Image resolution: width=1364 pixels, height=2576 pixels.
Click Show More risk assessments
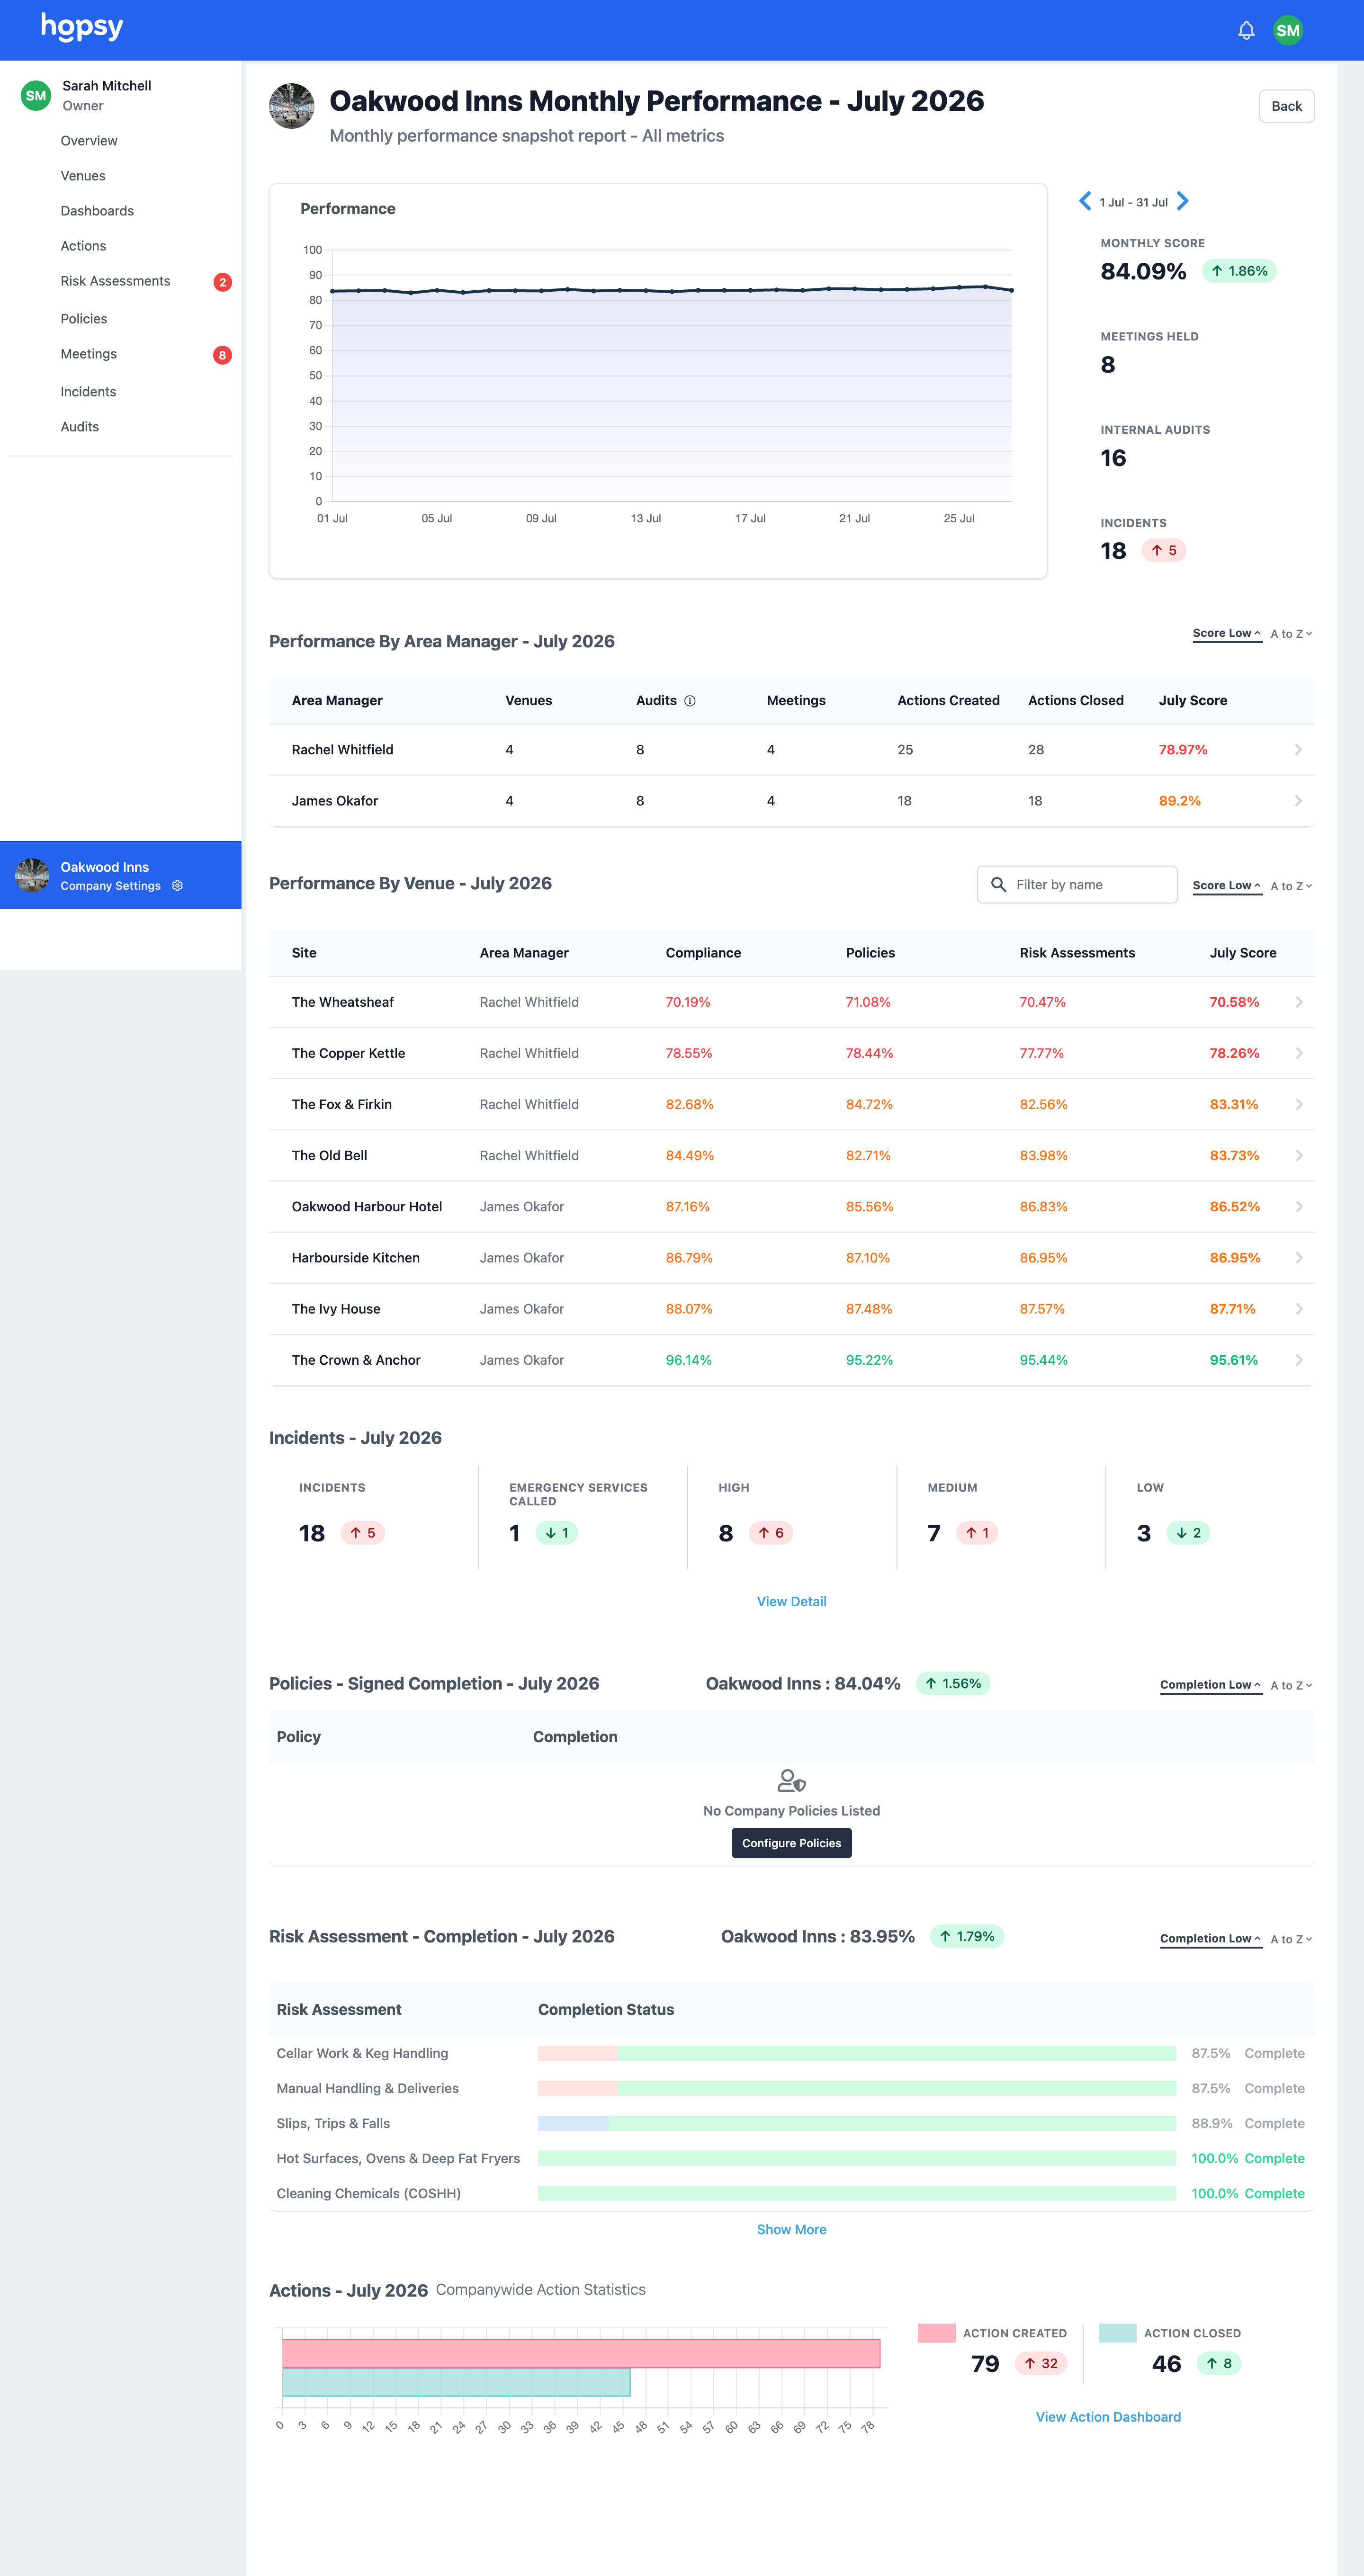pos(791,2230)
